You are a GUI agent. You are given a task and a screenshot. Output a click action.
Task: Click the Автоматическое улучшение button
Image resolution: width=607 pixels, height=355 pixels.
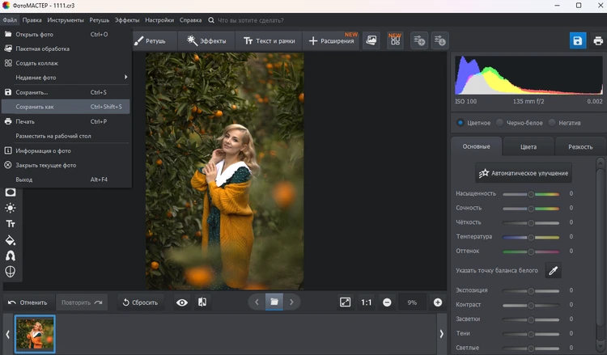(x=524, y=173)
